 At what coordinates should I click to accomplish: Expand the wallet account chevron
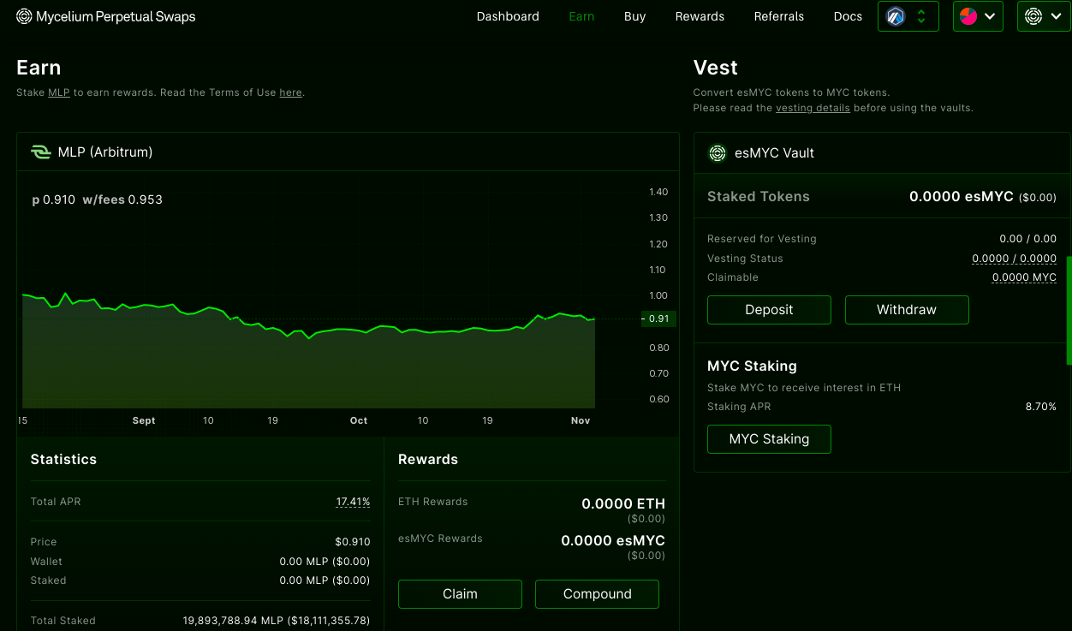coord(991,16)
